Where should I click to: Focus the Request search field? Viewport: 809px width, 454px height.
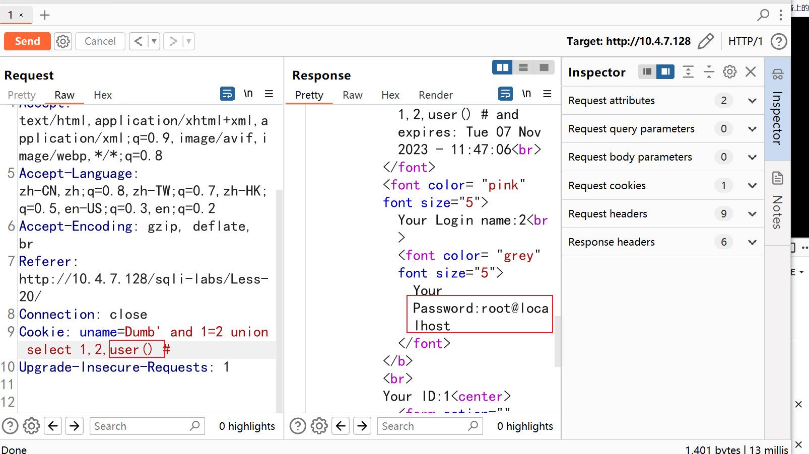147,426
